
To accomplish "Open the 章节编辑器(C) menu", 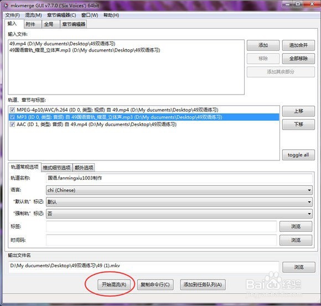I will (x=61, y=15).
